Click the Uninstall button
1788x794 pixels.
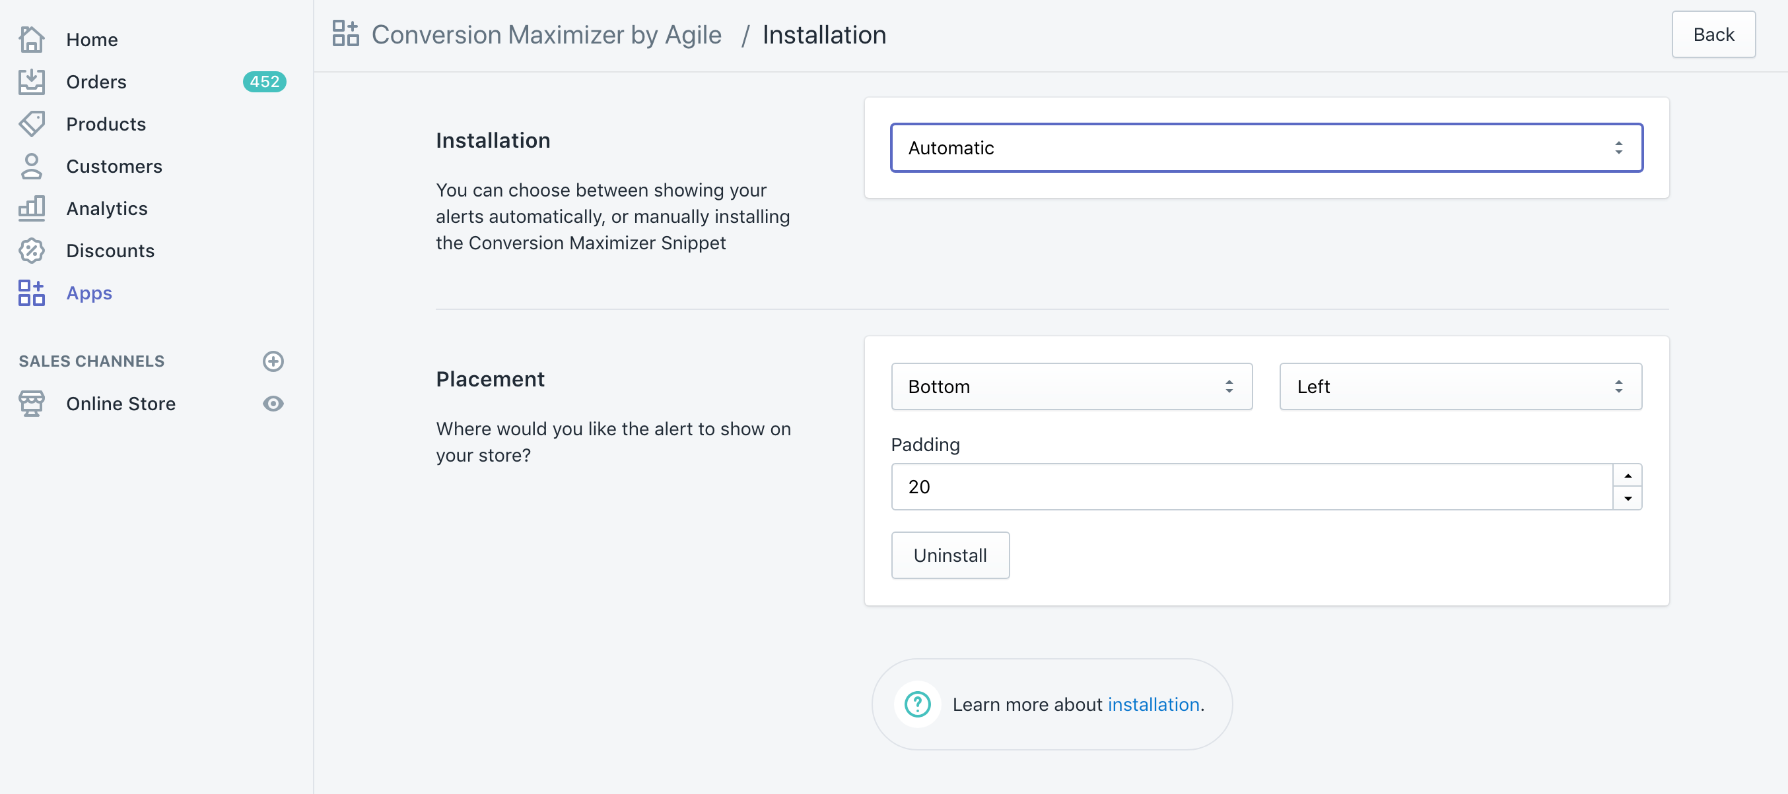coord(949,555)
